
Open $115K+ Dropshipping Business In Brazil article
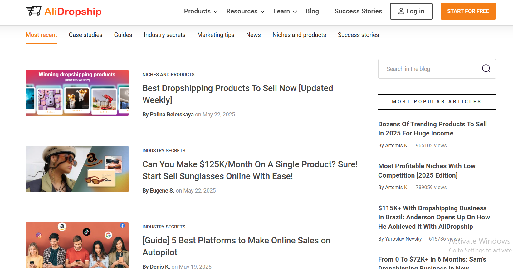click(434, 217)
